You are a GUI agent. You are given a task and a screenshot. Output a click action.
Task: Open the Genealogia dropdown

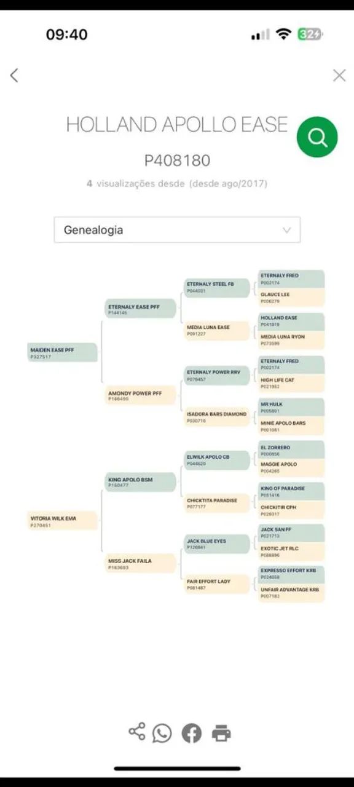coord(177,230)
